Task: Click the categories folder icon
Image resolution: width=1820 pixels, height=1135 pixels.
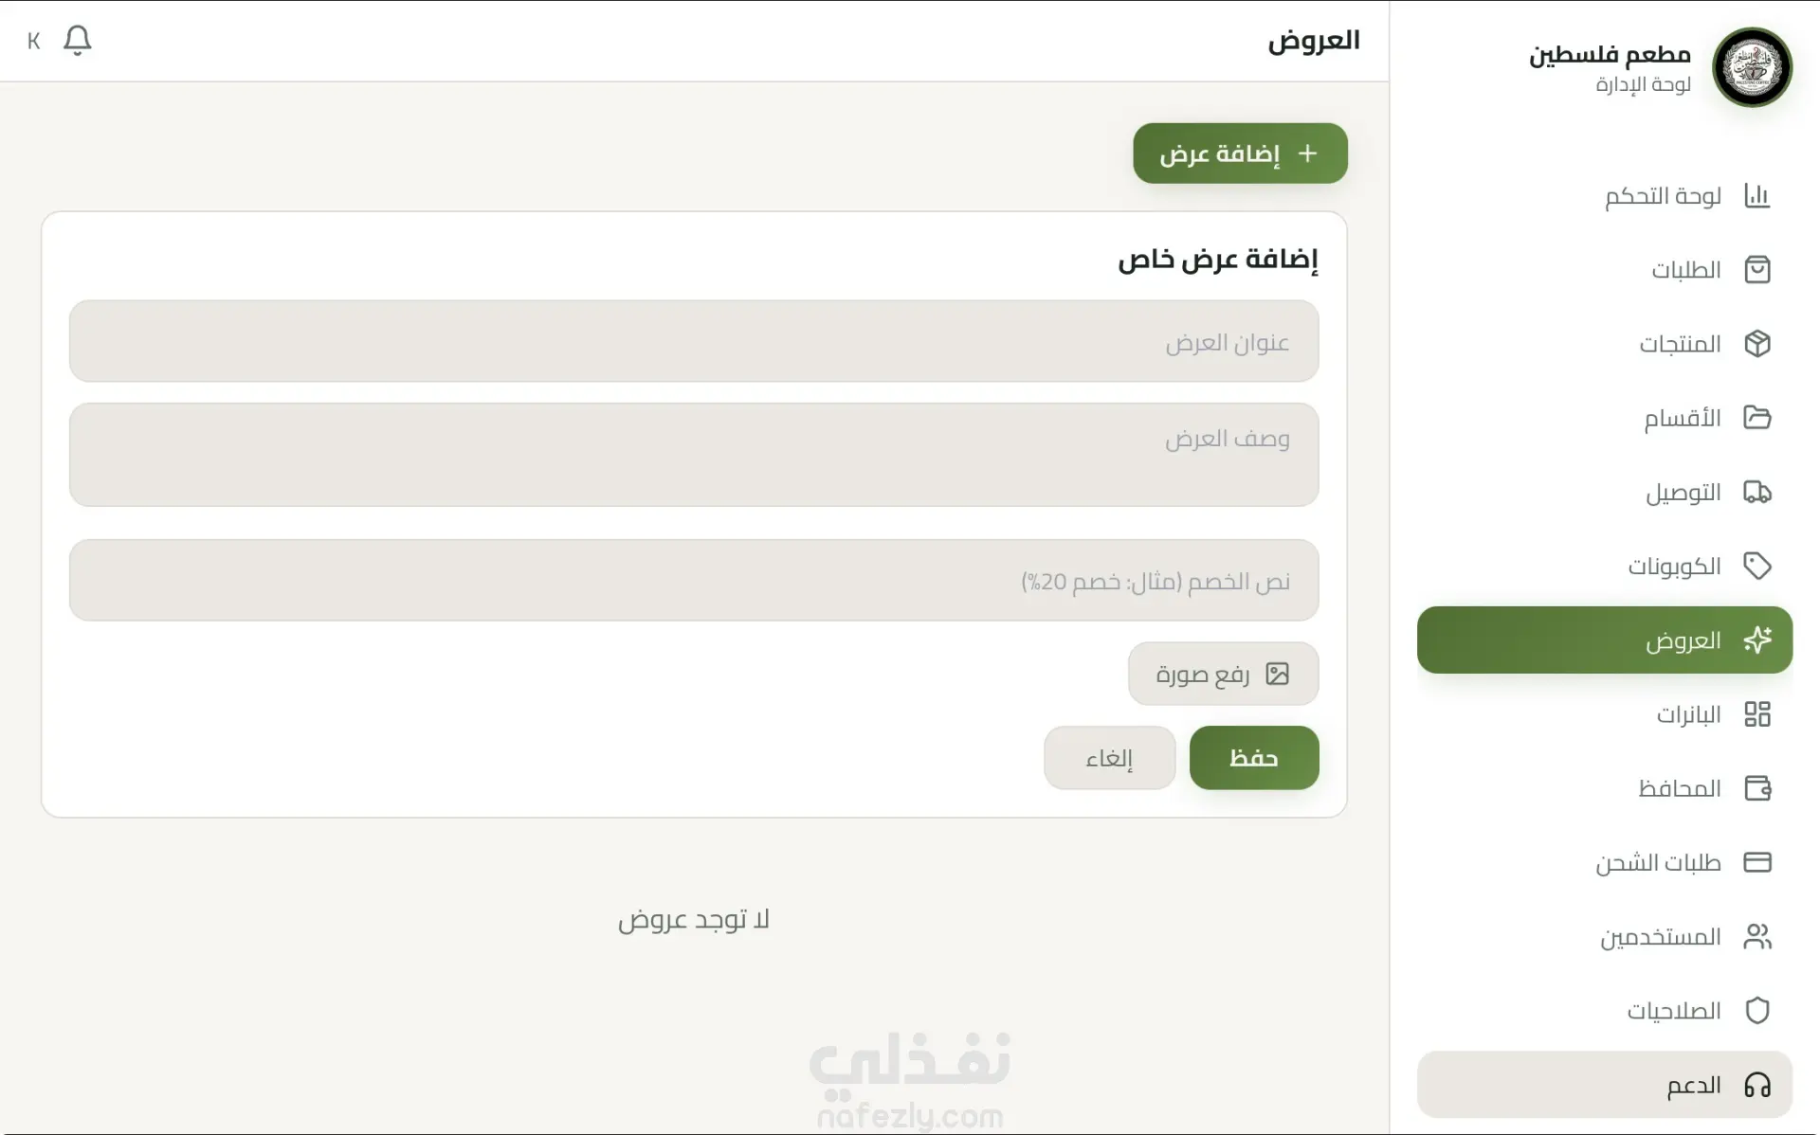Action: pyautogui.click(x=1756, y=418)
